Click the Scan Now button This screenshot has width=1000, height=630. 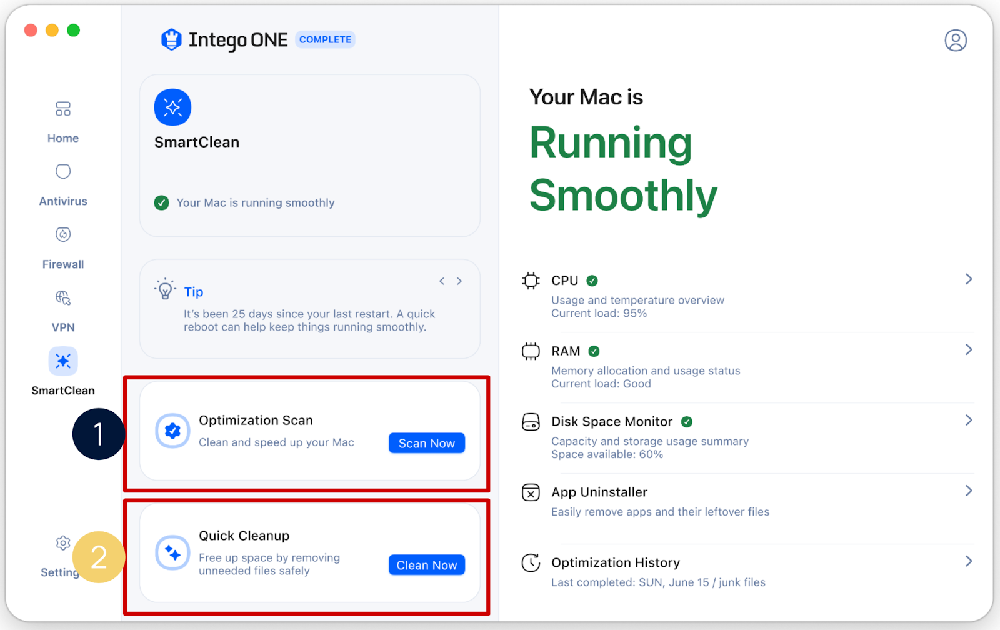pyautogui.click(x=427, y=443)
